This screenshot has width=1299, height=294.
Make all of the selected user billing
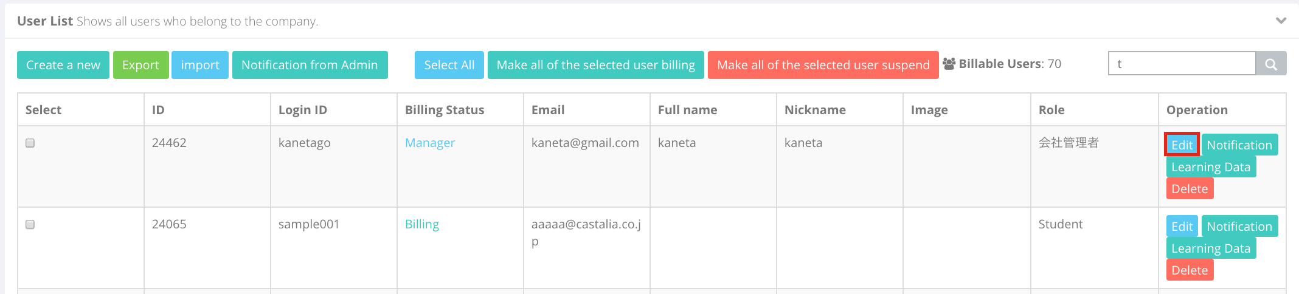click(596, 65)
